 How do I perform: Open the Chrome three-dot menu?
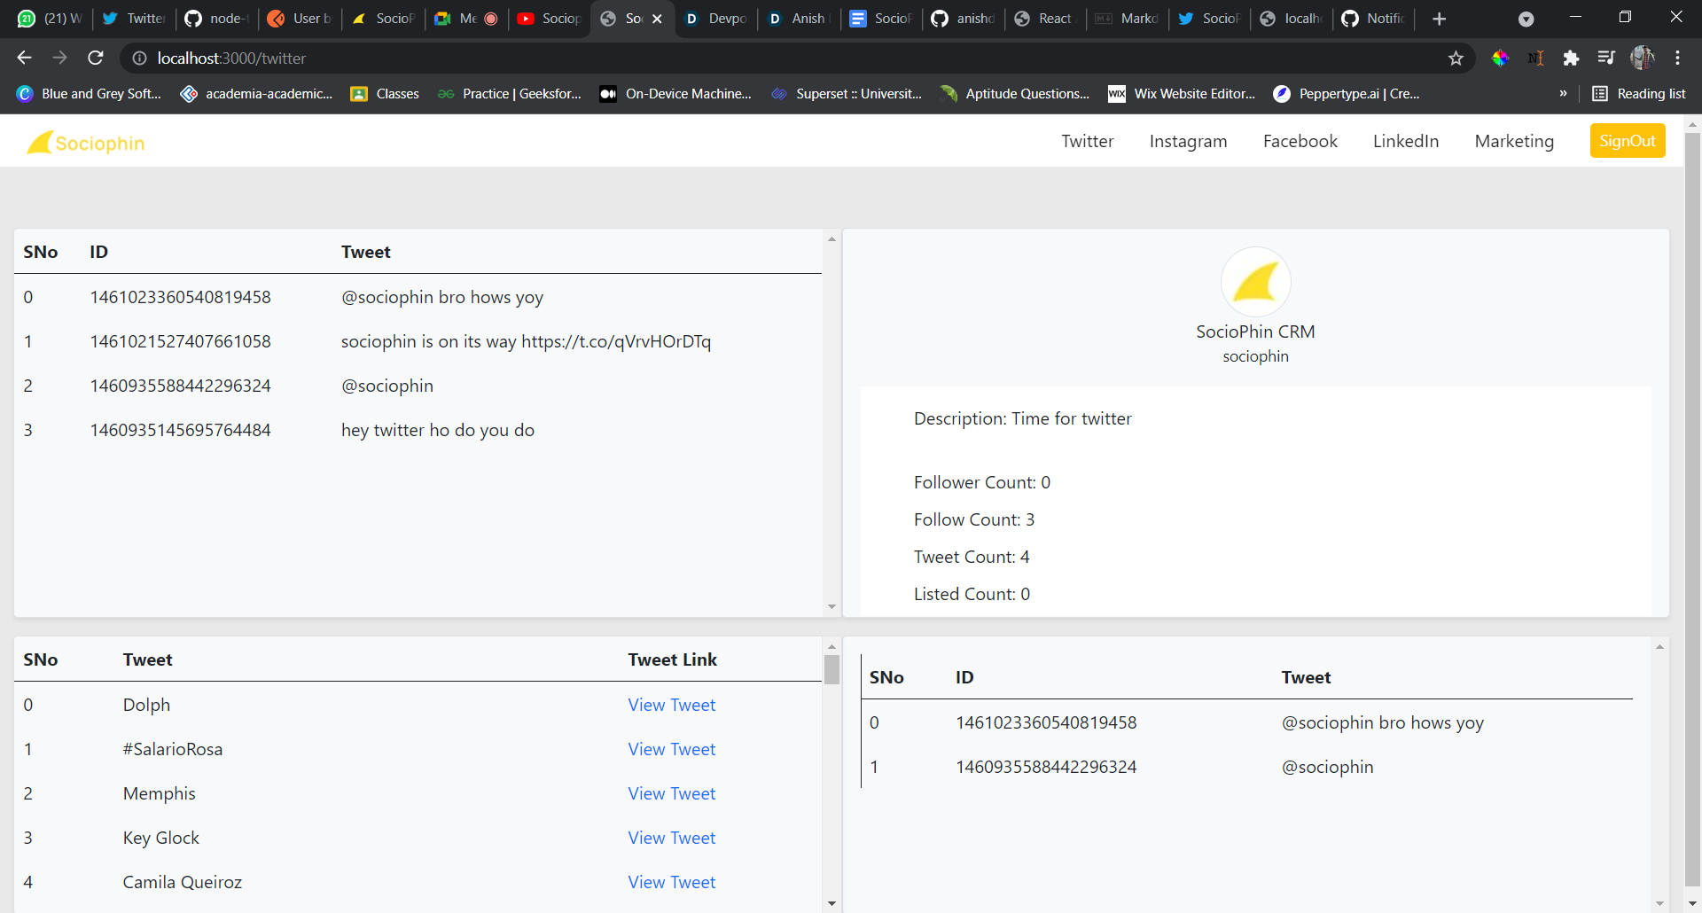[1678, 58]
